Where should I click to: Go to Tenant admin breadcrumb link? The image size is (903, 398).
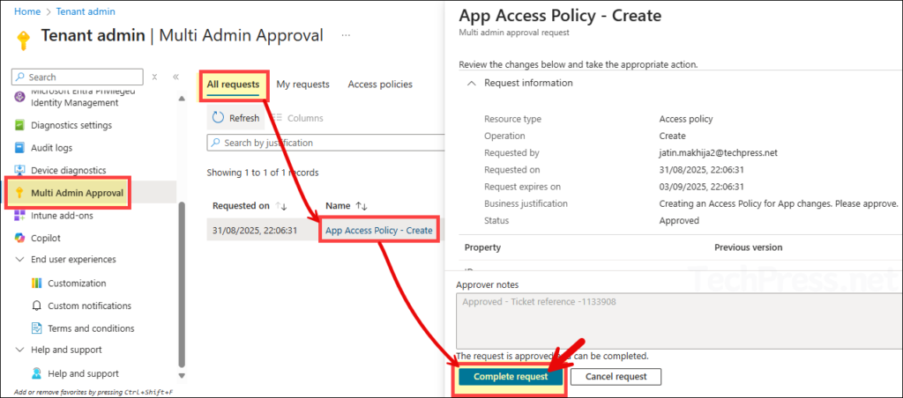(x=85, y=11)
